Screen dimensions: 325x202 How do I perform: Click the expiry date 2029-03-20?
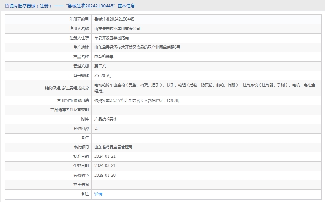(105, 175)
